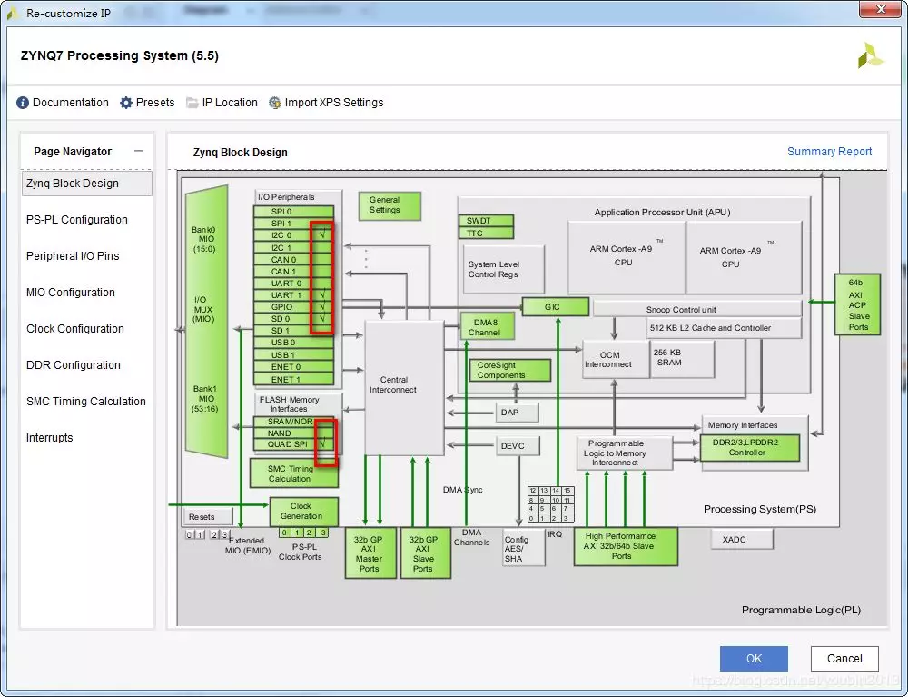Open the Presets gear icon

tap(126, 103)
